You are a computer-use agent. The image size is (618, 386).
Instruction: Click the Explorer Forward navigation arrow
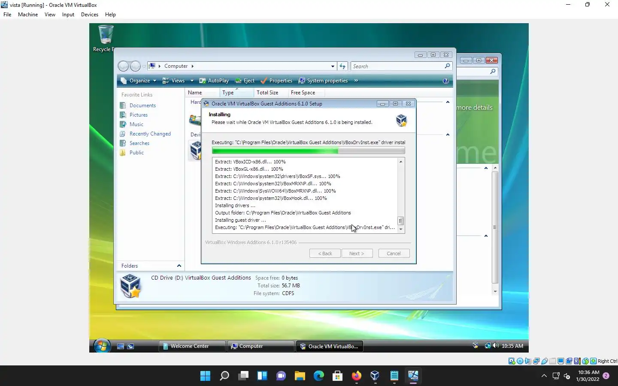pyautogui.click(x=136, y=66)
